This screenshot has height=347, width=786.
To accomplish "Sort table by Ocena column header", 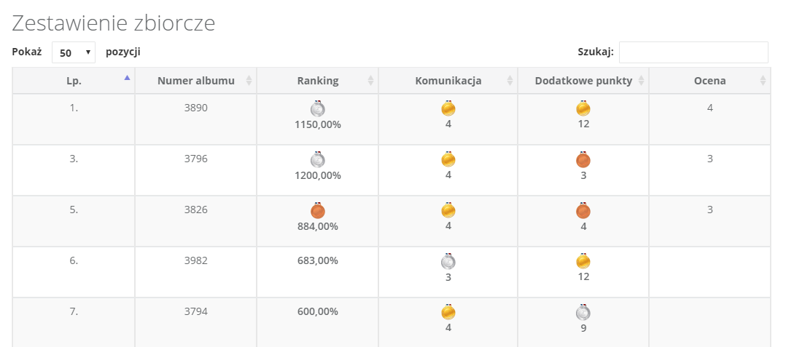I will click(x=710, y=81).
